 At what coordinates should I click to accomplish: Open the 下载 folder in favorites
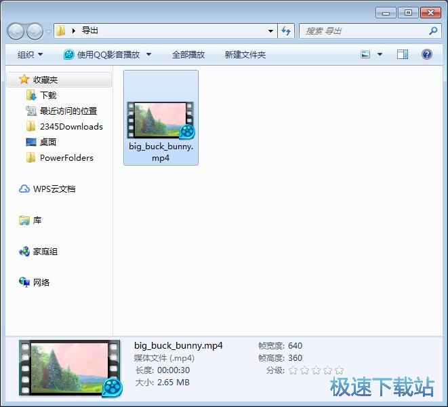coord(48,95)
